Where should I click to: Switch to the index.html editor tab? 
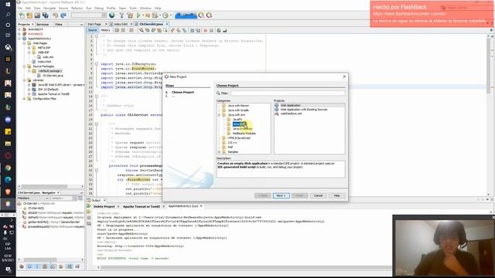[121, 24]
